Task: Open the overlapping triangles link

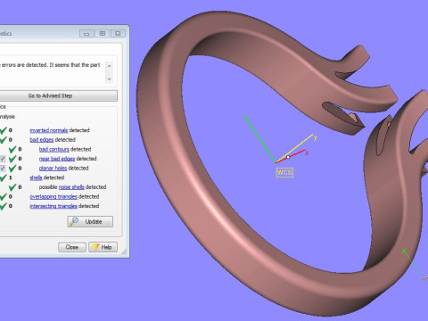Action: (53, 196)
